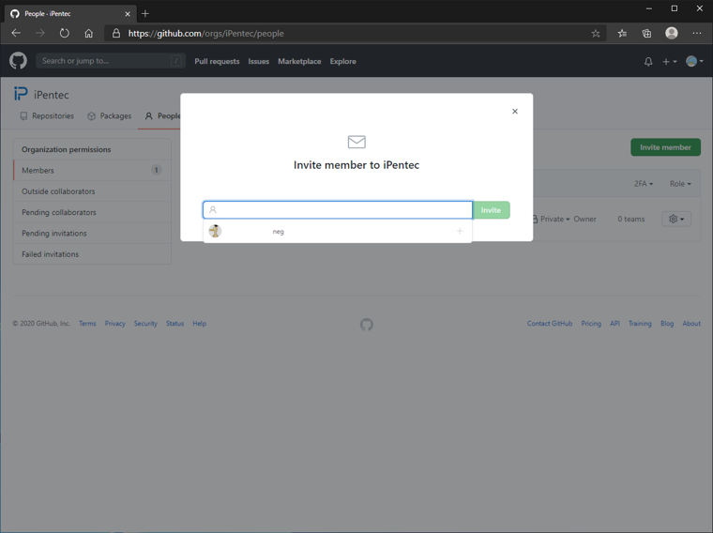Viewport: 713px width, 533px height.
Task: Expand the create new plus dropdown
Action: tap(669, 61)
